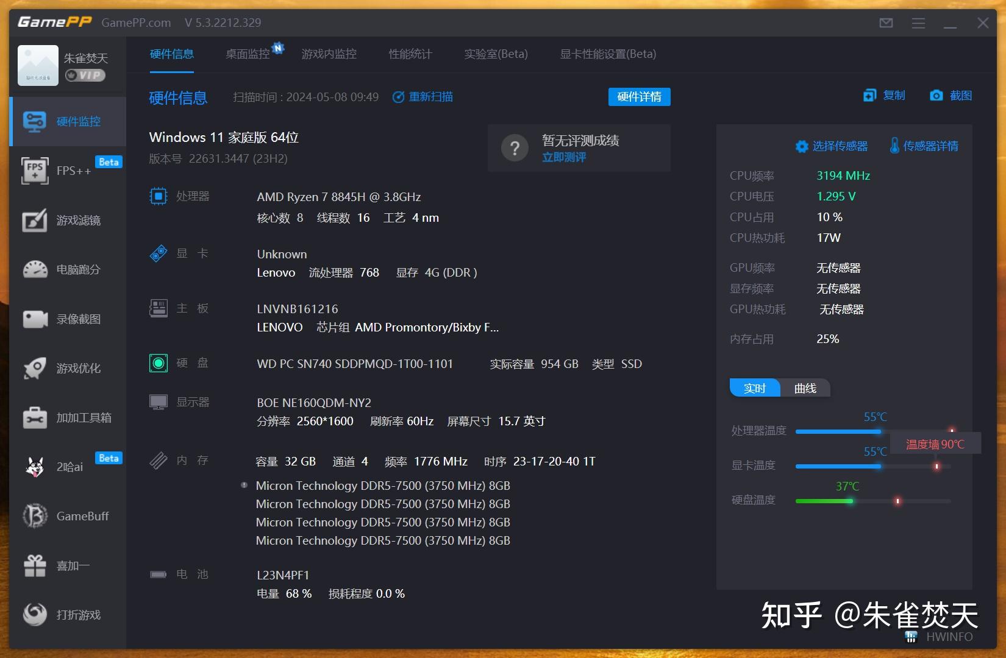Click the 硬盘温度 temperature bar

pyautogui.click(x=873, y=501)
